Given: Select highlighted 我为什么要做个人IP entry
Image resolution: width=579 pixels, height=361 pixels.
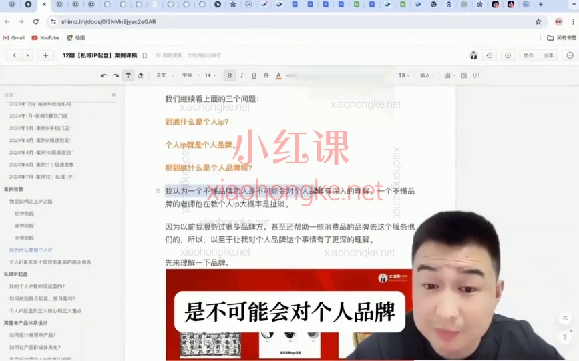Looking at the screenshot, I should 31,250.
